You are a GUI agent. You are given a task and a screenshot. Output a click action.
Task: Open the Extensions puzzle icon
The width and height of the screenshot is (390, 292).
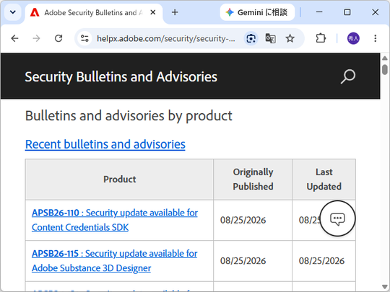(x=321, y=38)
